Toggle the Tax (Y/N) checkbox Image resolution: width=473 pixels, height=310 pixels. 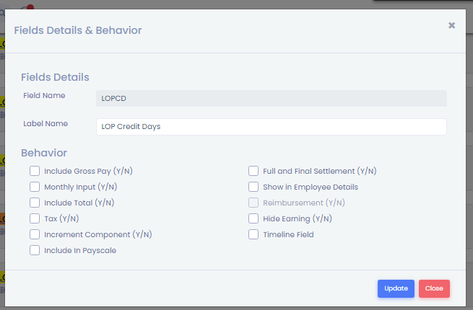pos(35,218)
